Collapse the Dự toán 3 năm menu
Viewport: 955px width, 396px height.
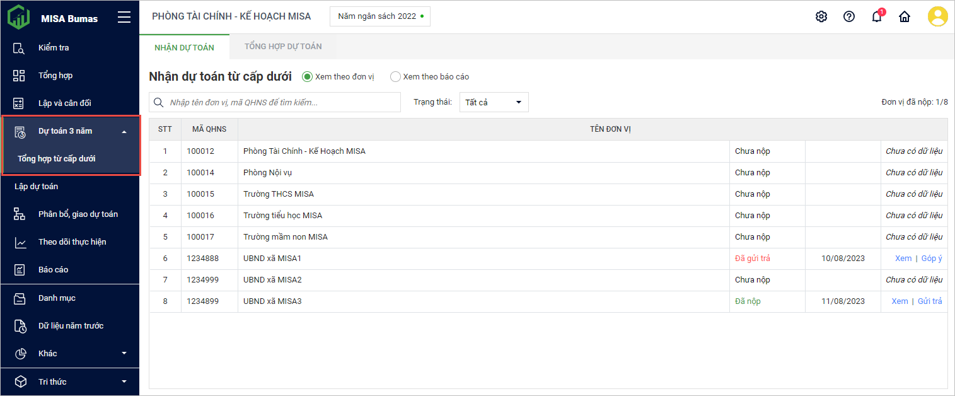point(124,131)
